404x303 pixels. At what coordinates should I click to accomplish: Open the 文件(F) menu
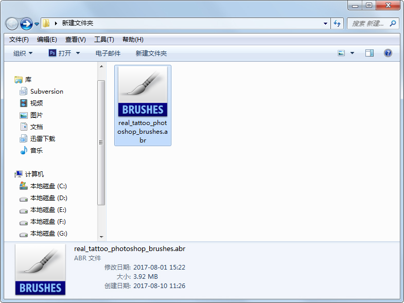(x=19, y=40)
